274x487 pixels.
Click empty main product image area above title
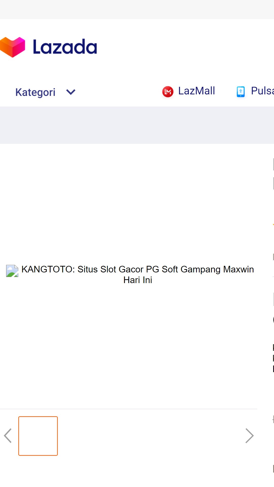pos(137,203)
